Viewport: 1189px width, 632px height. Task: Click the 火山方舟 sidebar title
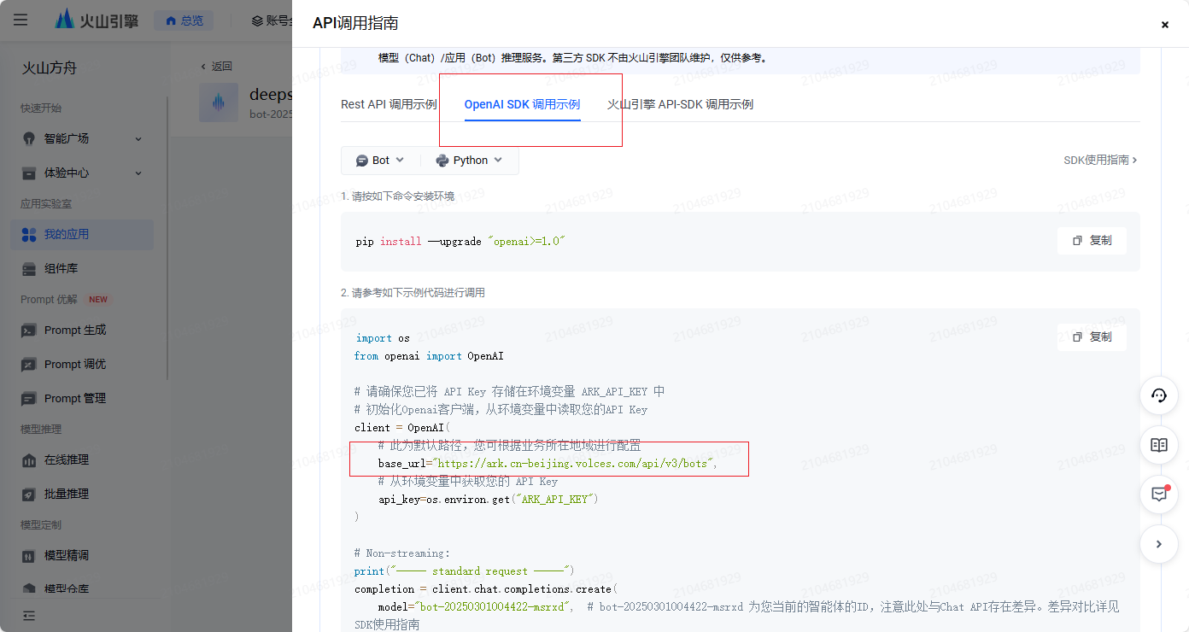point(50,68)
